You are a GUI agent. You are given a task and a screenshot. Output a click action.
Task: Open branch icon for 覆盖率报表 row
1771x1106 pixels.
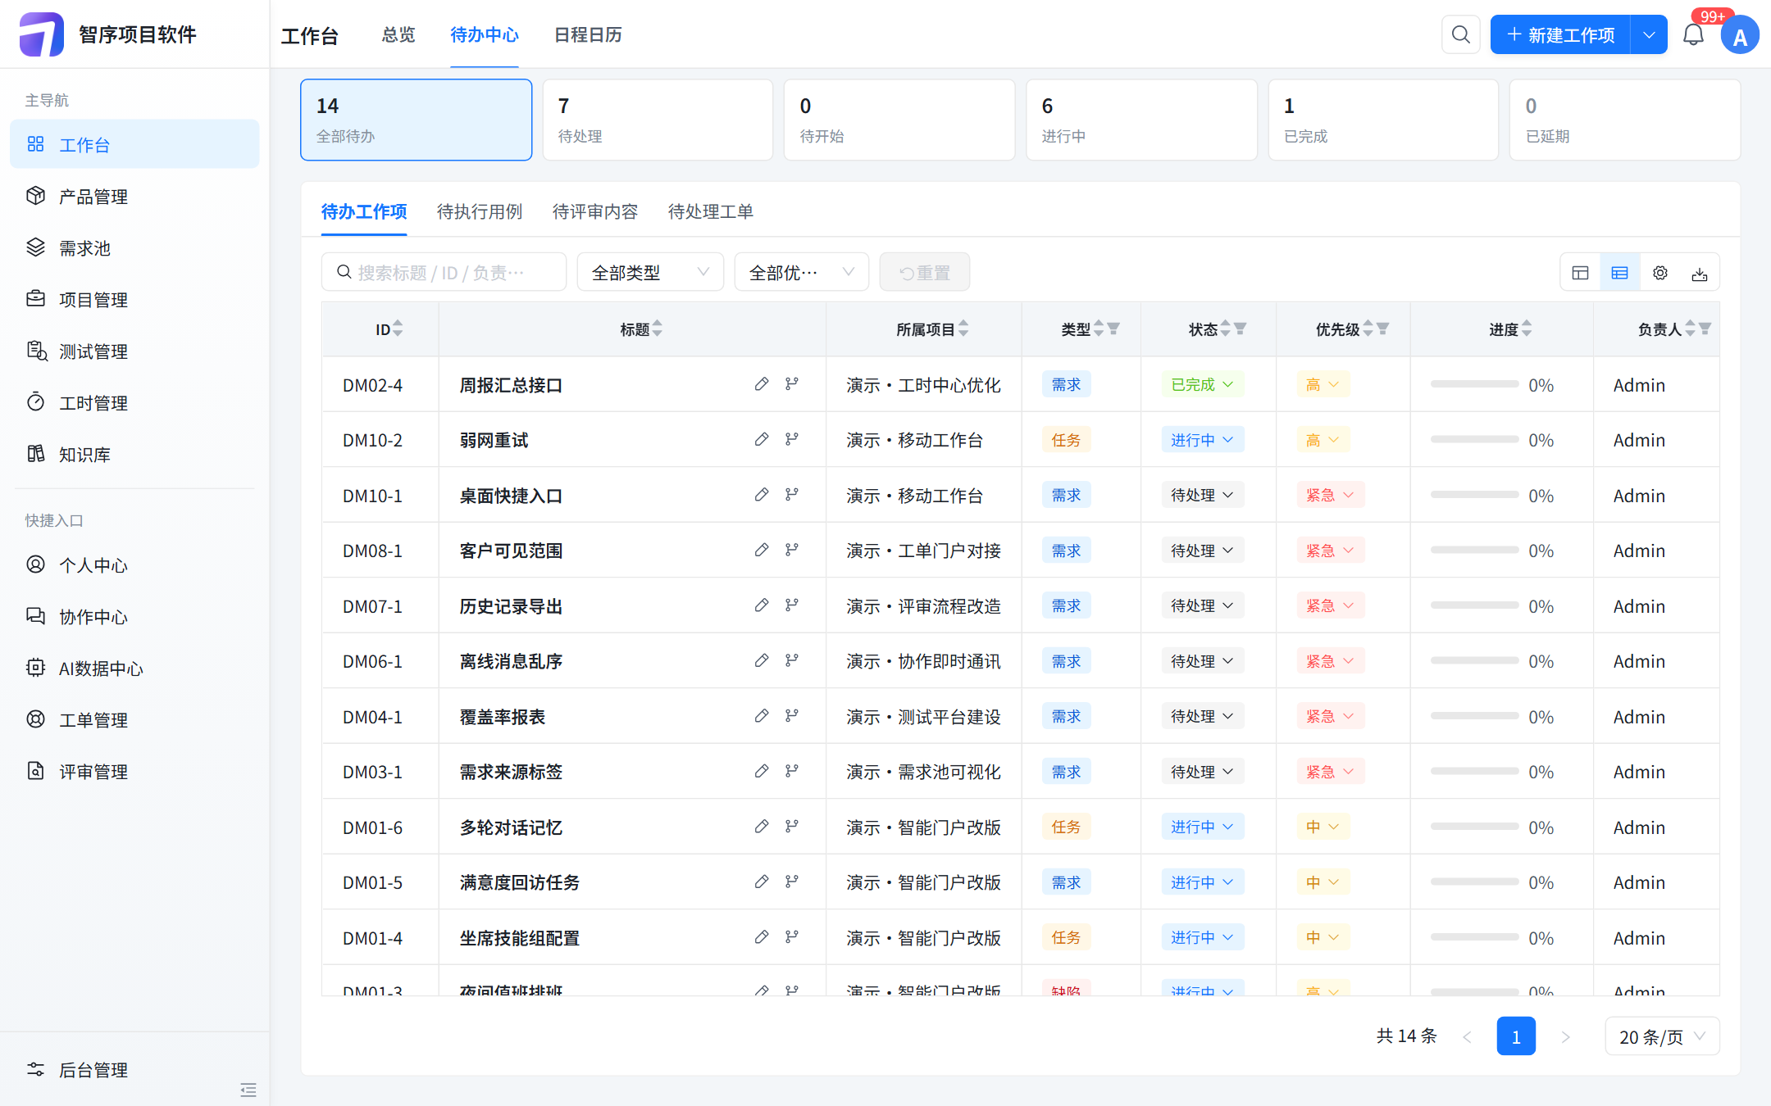[791, 716]
